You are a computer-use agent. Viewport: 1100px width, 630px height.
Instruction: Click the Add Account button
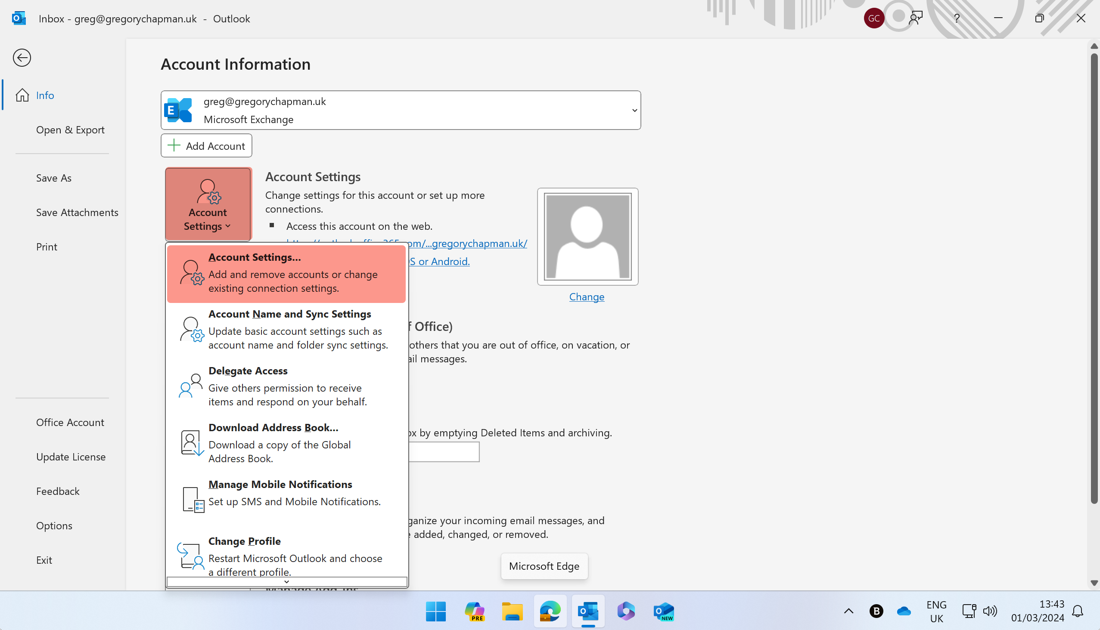pos(207,146)
